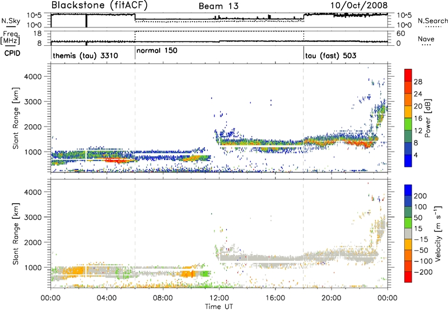Image resolution: width=448 pixels, height=310 pixels.
Task: Click the 'Blackstone (fitACF)' title text
Action: (100, 6)
